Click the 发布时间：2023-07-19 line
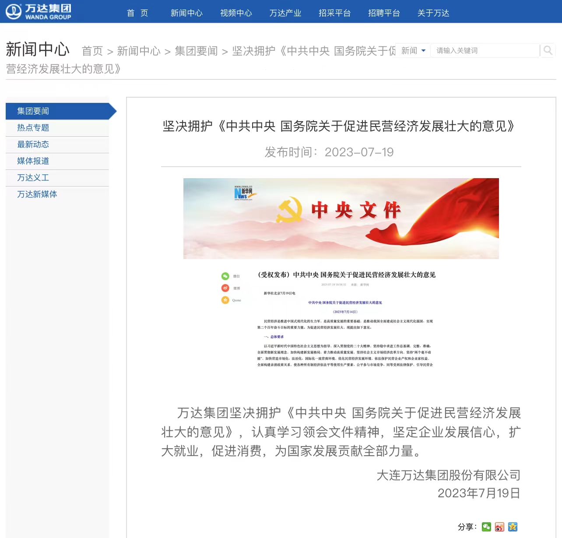The image size is (562, 538). pyautogui.click(x=329, y=152)
